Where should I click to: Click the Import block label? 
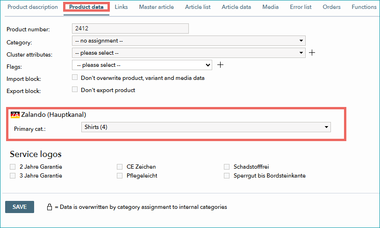[x=24, y=79]
